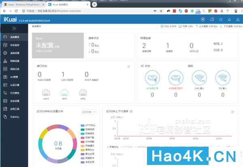Reload the page

point(16,11)
